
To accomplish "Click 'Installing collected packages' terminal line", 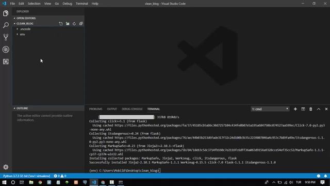I will pos(163,158).
